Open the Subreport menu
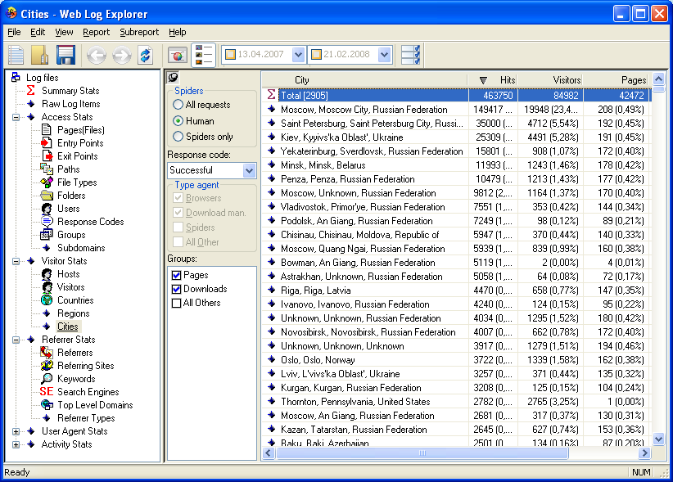Screen dimensions: 673x482 (139, 32)
